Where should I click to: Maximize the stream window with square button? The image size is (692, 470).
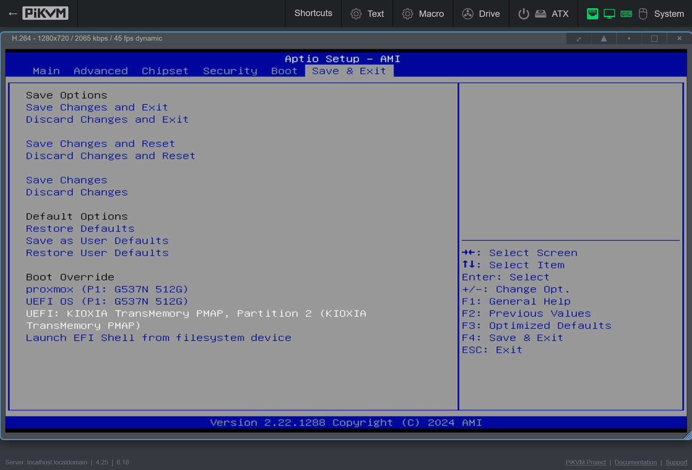click(x=654, y=38)
